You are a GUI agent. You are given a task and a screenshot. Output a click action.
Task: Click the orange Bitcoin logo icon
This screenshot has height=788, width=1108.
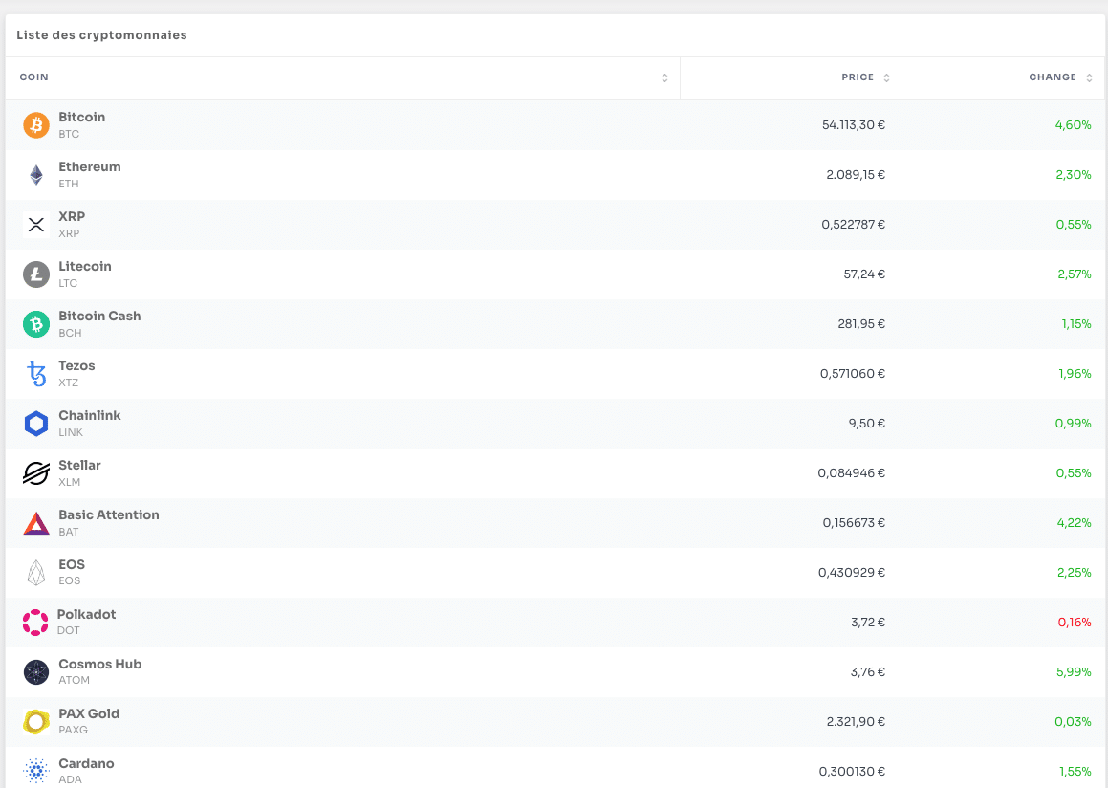point(36,125)
